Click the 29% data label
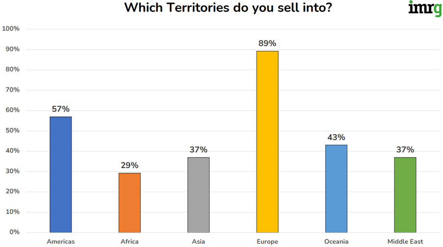Viewport: 443px width, 247px height. (x=130, y=165)
